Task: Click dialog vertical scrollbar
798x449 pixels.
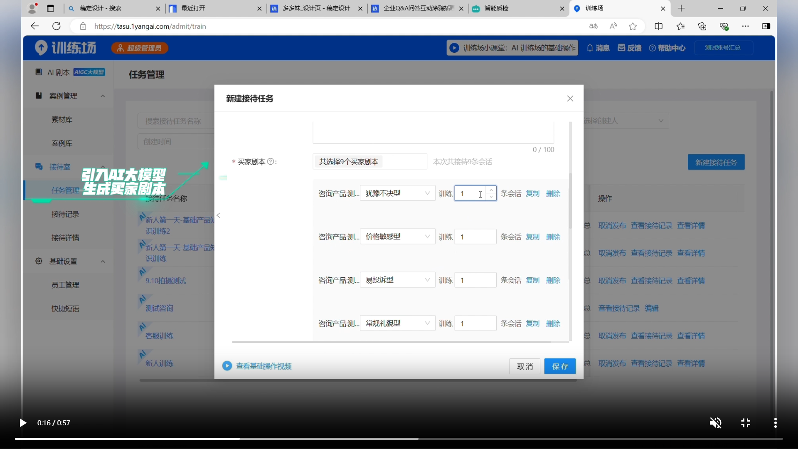Action: point(570,200)
